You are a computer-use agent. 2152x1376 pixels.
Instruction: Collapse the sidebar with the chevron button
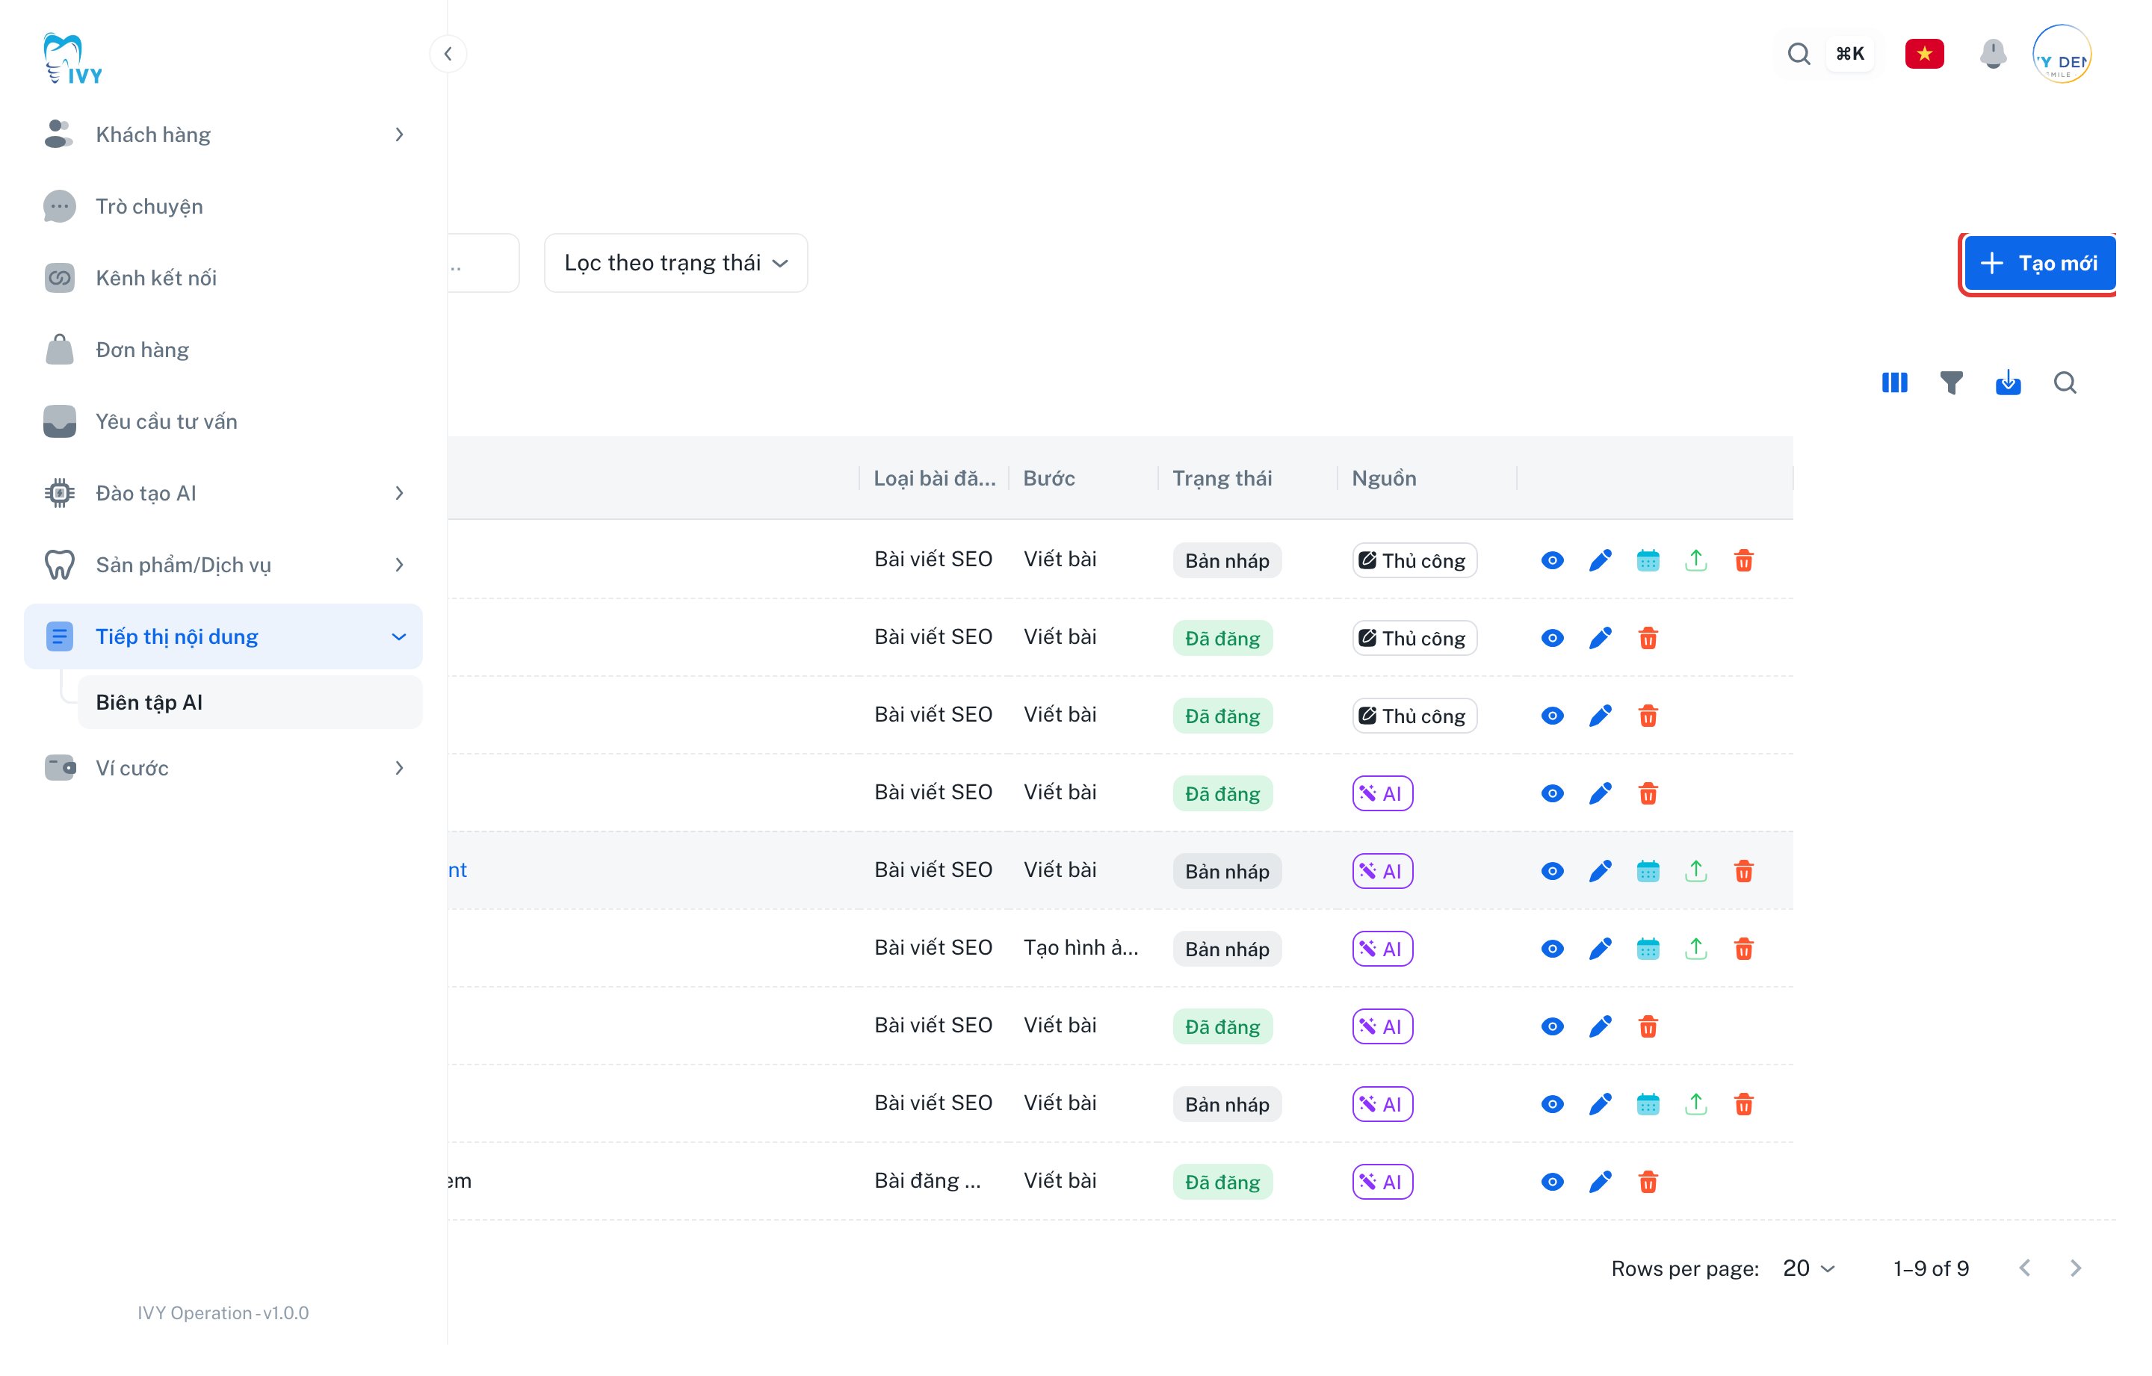[x=448, y=54]
